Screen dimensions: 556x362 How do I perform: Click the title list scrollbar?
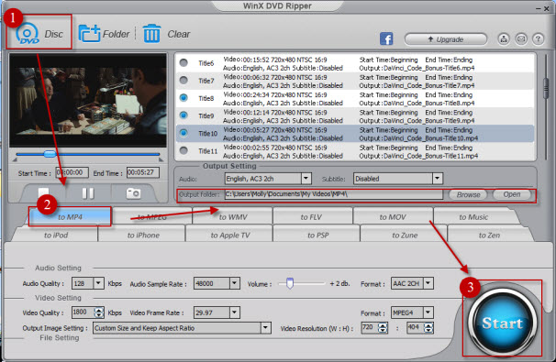click(546, 89)
